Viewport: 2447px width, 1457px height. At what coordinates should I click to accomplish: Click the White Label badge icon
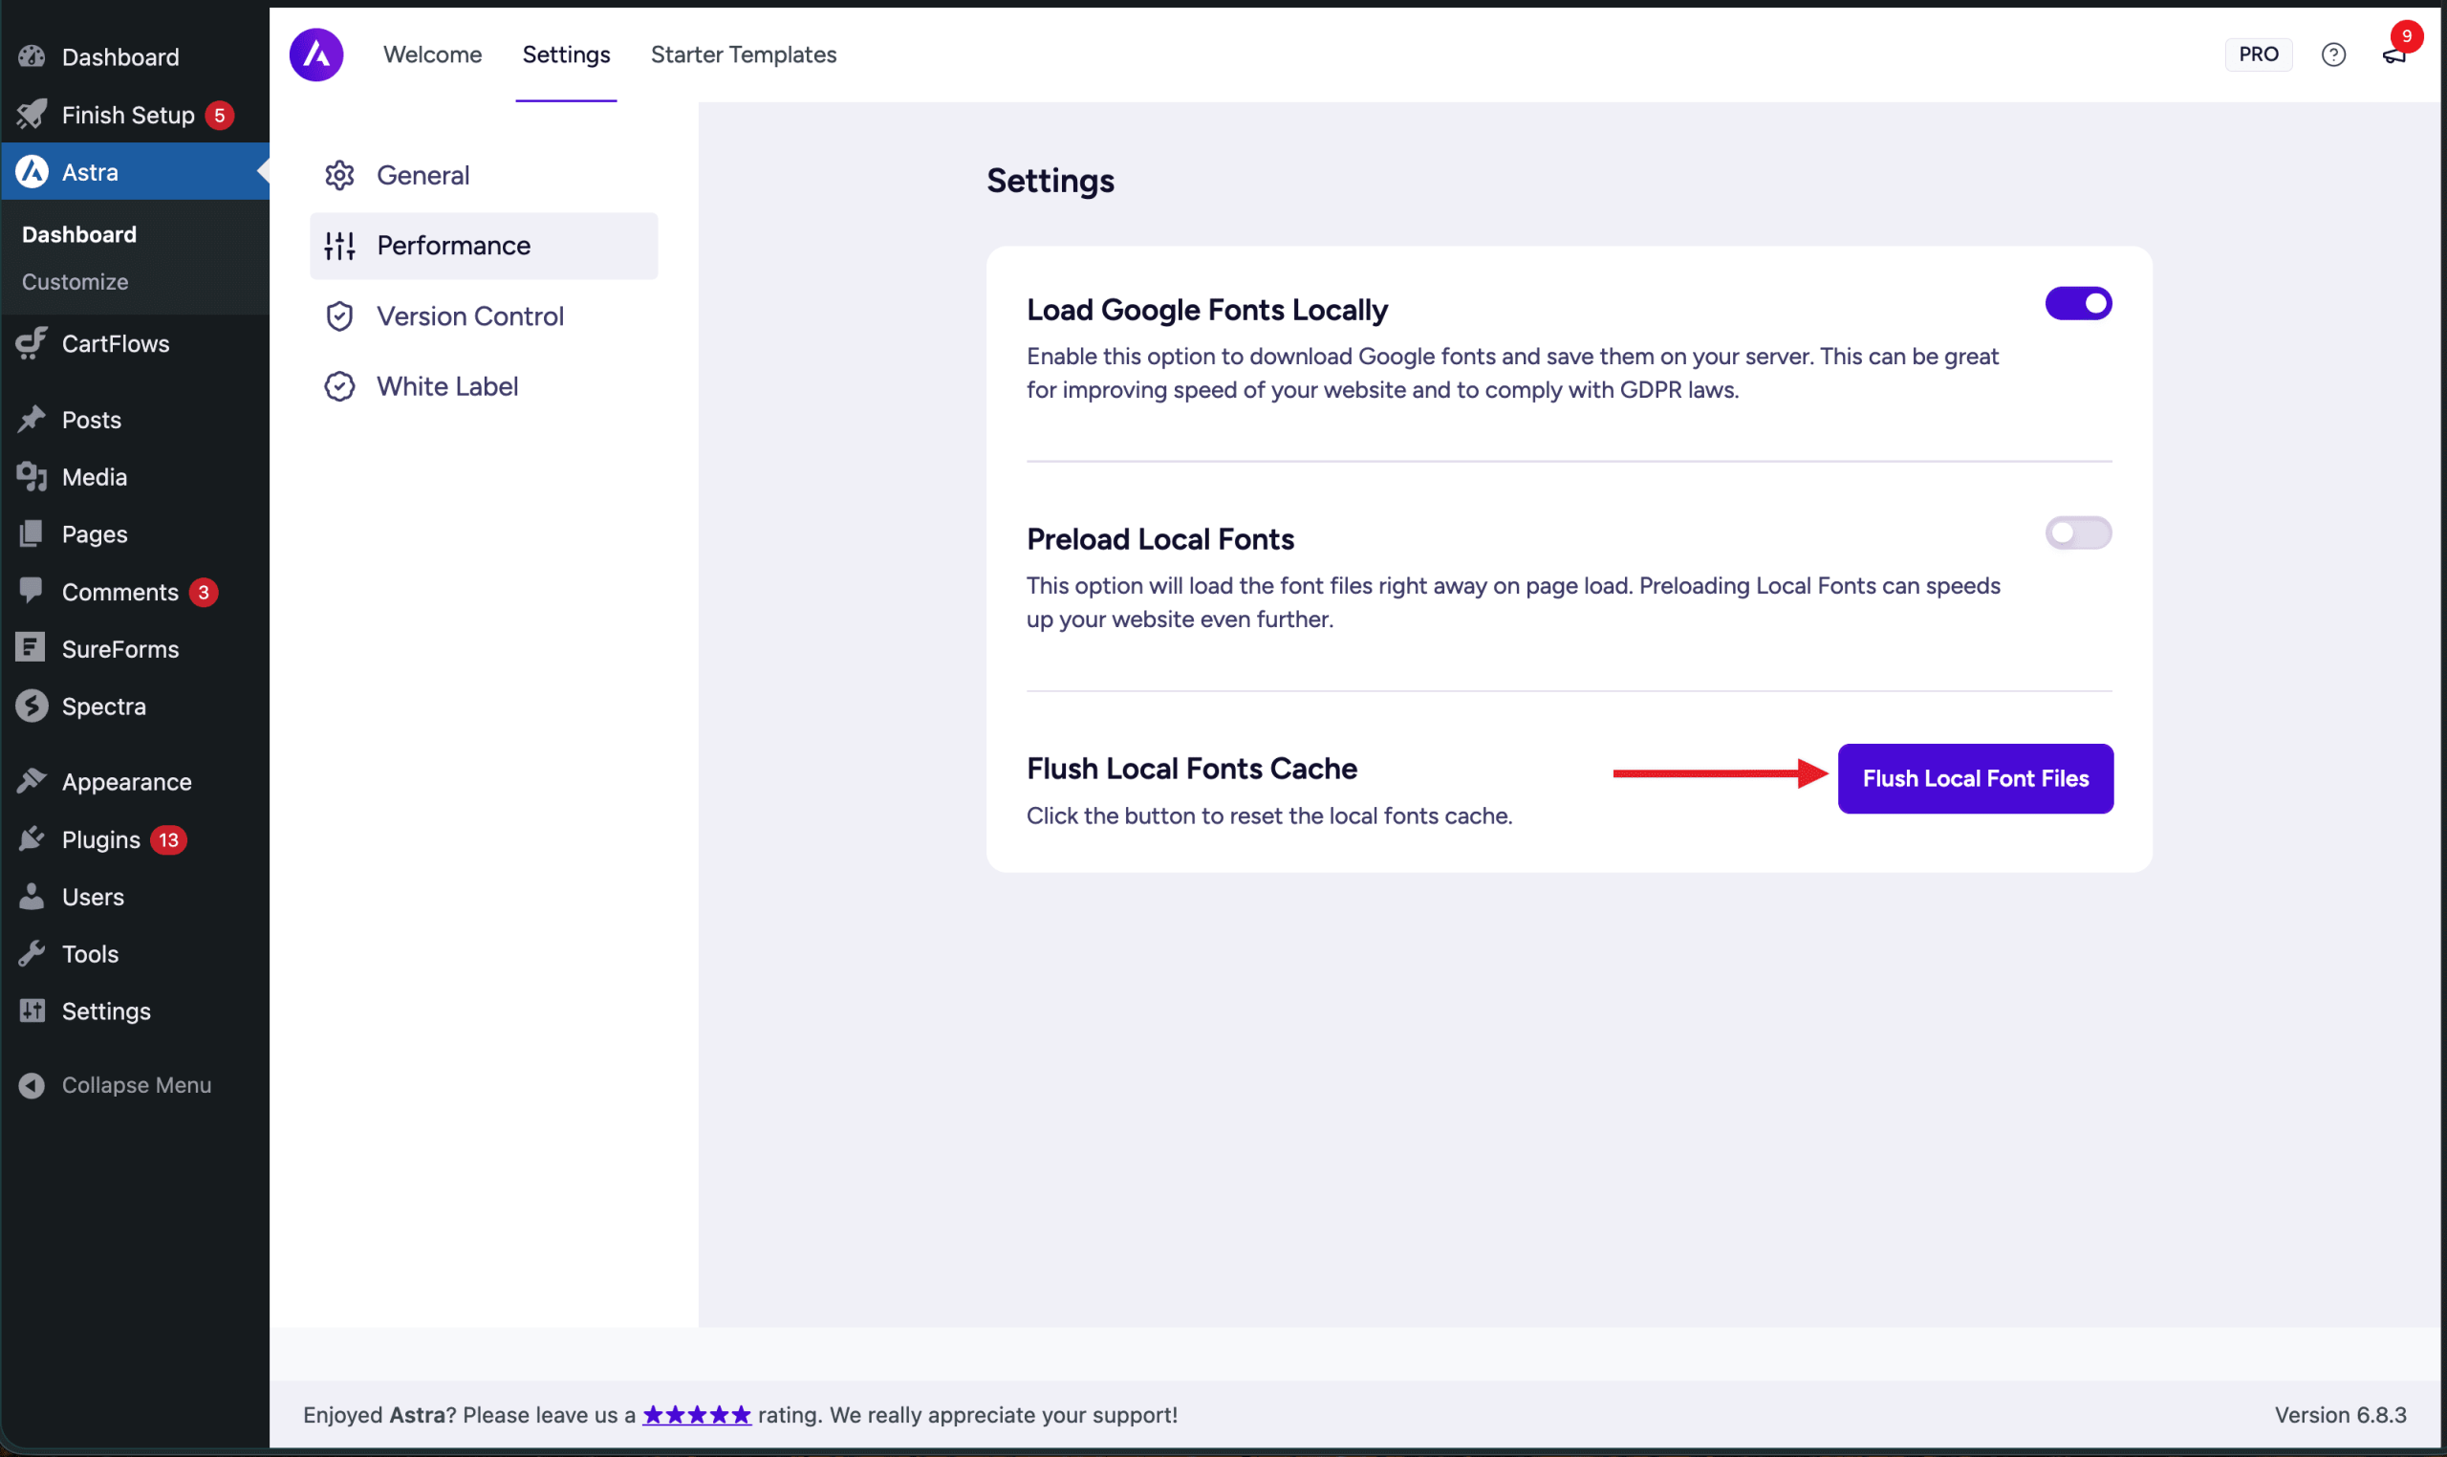[339, 387]
